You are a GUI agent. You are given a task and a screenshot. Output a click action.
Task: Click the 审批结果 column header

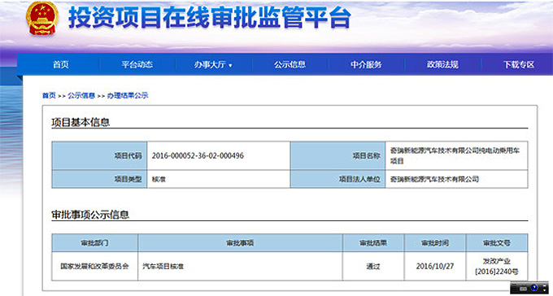(373, 242)
